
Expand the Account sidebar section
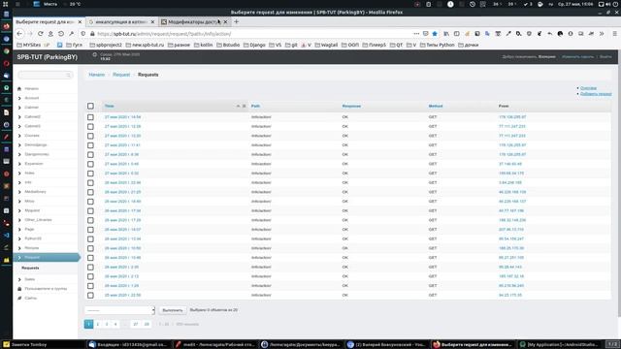tap(19, 98)
